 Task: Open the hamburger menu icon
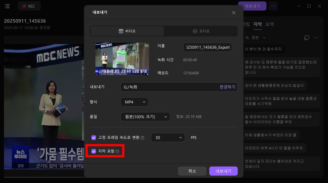[x=7, y=6]
